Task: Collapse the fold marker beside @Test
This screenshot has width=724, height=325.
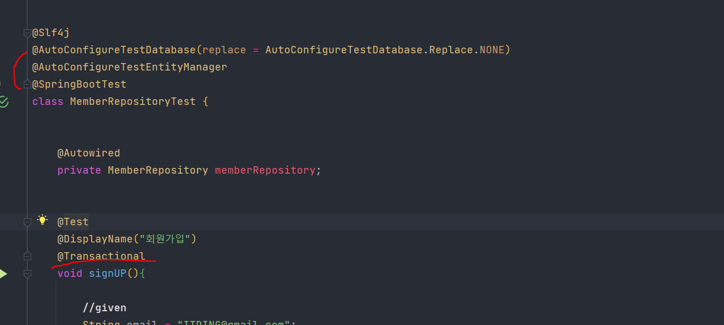Action: point(27,222)
